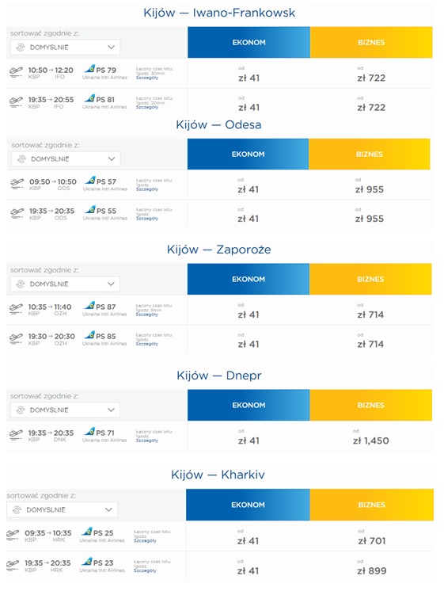
Task: Click the airline logo beside PS 81
Action: pyautogui.click(x=89, y=98)
